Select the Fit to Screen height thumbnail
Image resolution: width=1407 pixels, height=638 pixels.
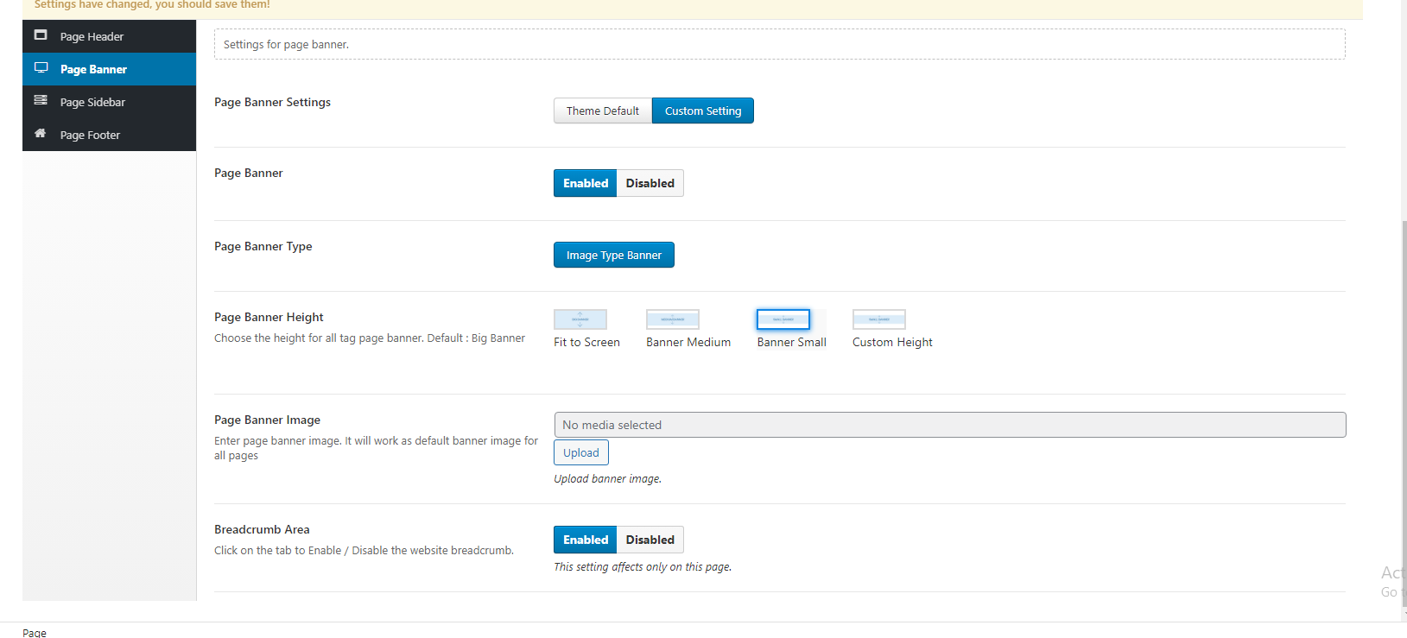click(580, 319)
